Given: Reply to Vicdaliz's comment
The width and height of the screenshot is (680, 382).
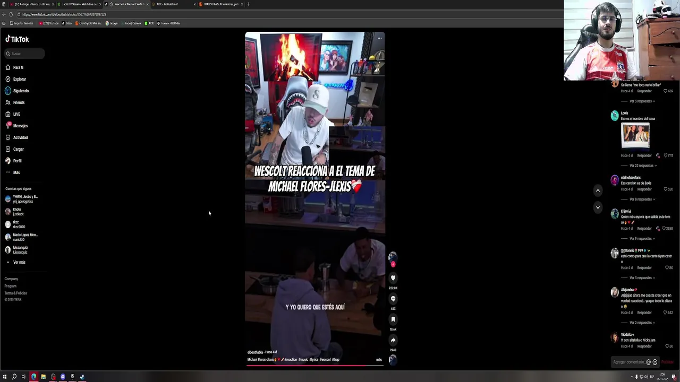Looking at the screenshot, I should pyautogui.click(x=644, y=346).
